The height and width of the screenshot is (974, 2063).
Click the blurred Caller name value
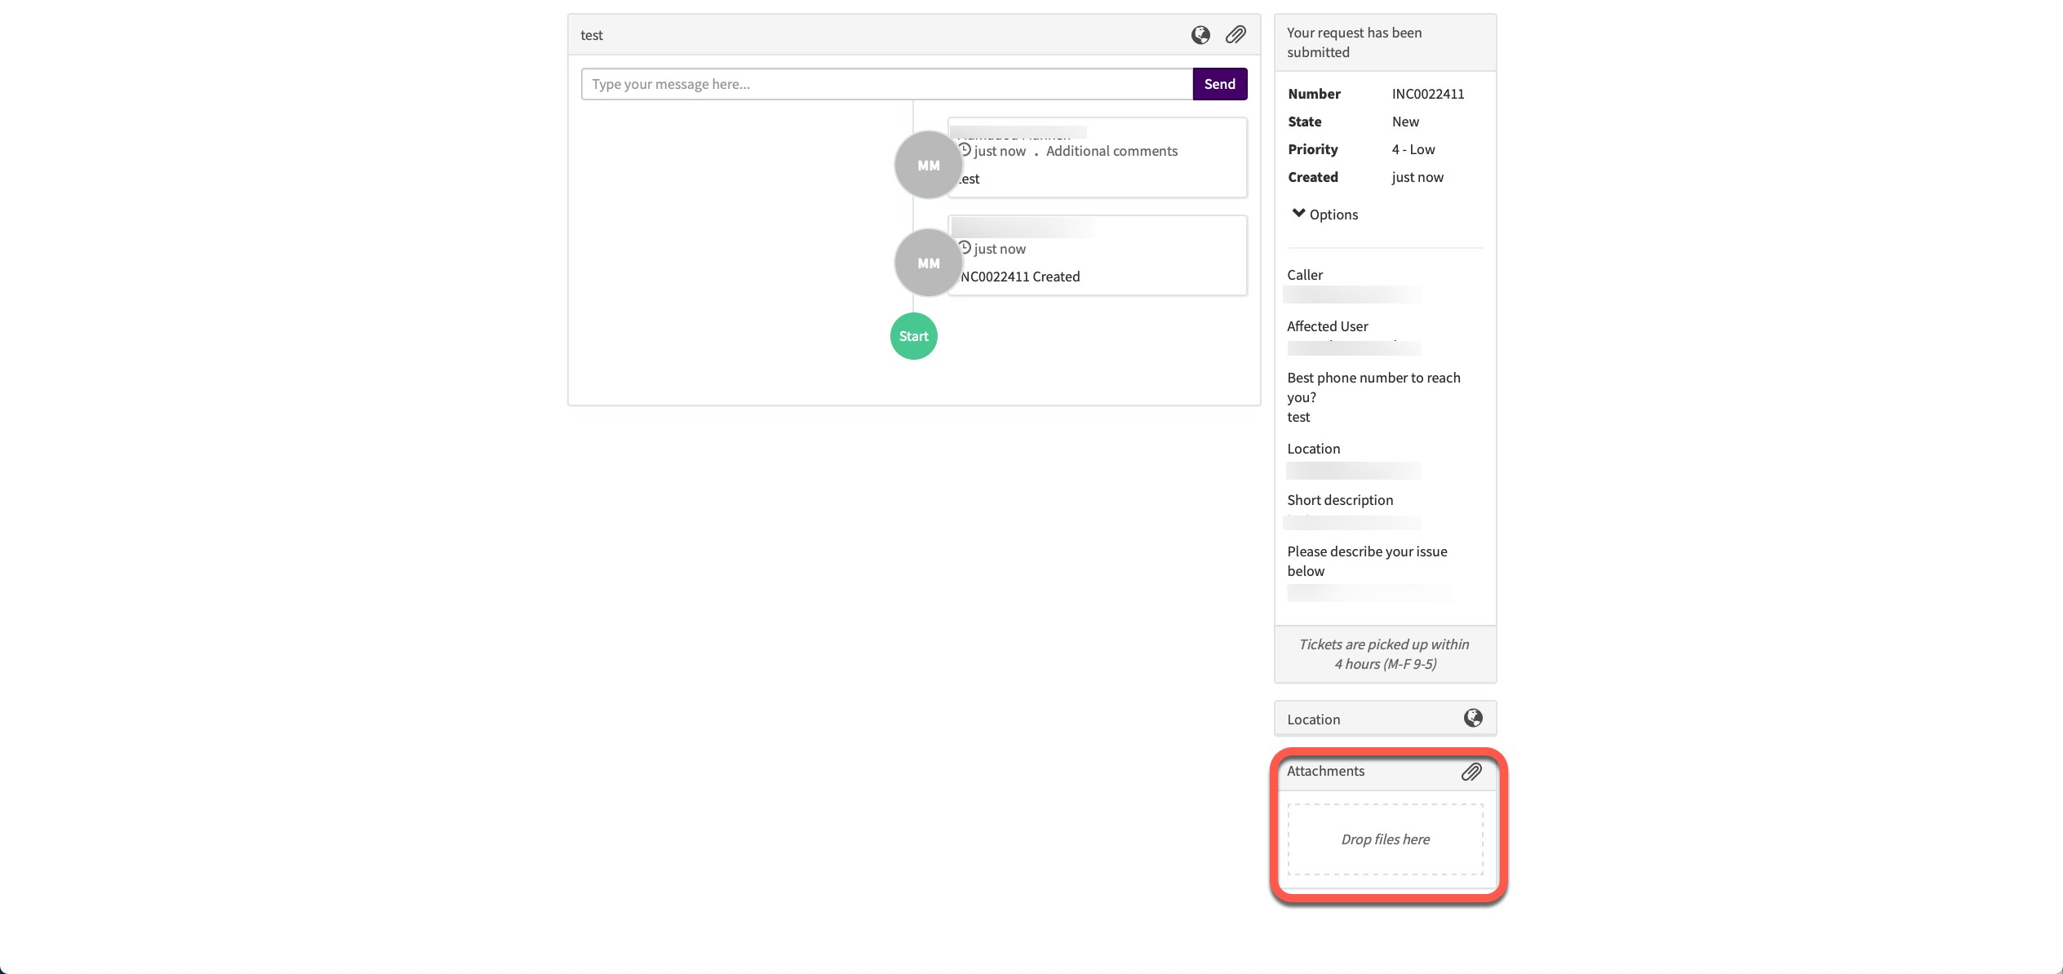(1351, 294)
